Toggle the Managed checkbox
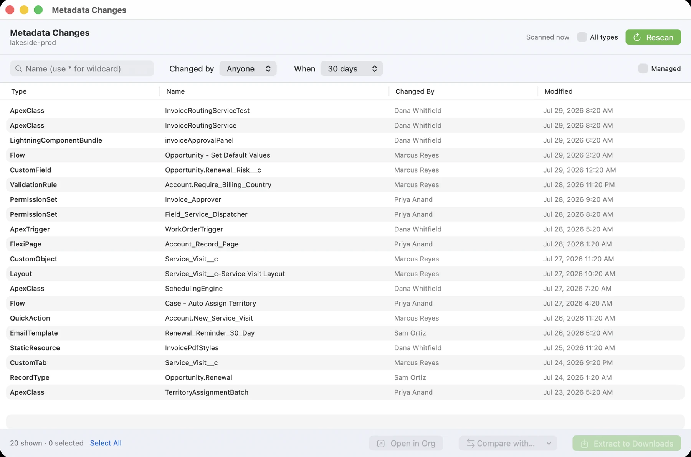Screen dimensions: 691x457 [643, 68]
